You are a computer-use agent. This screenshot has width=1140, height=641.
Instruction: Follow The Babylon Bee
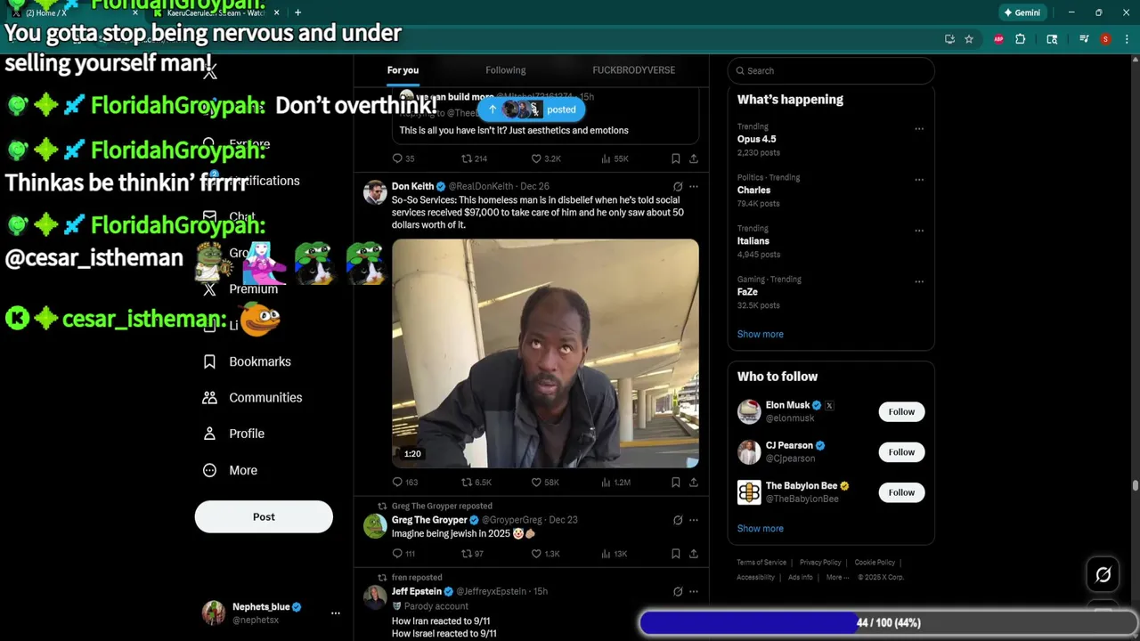(901, 492)
